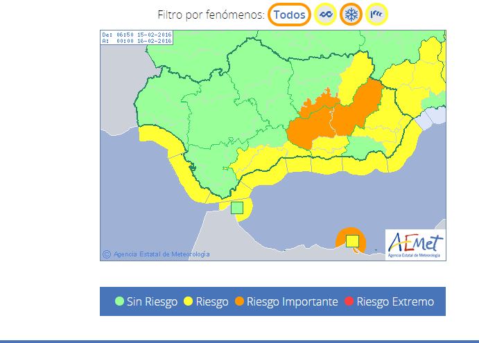Click the 'Riesgo Extremo' legend label
The height and width of the screenshot is (343, 479).
395,302
